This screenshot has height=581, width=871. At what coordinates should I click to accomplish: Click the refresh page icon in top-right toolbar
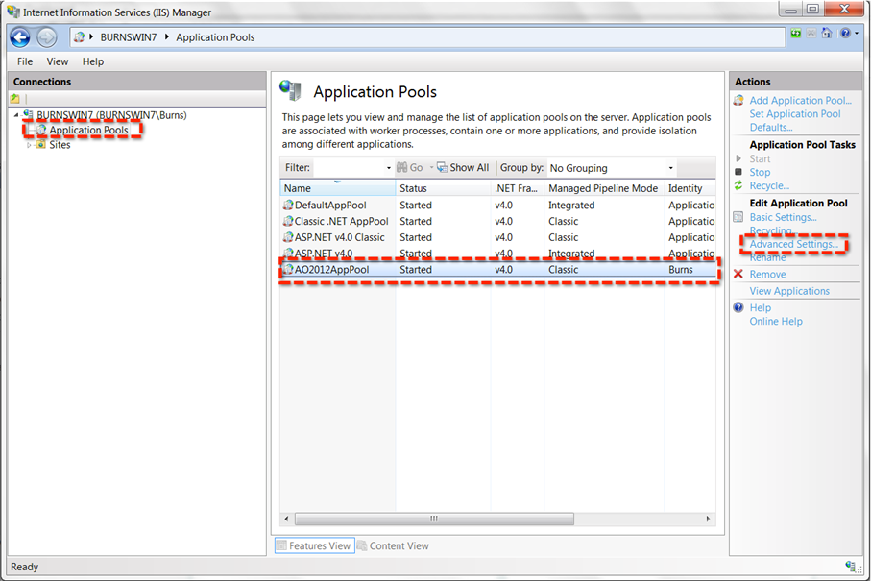[796, 34]
